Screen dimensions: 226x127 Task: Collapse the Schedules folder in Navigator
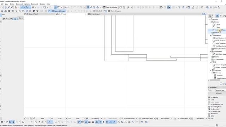[x=210, y=70]
